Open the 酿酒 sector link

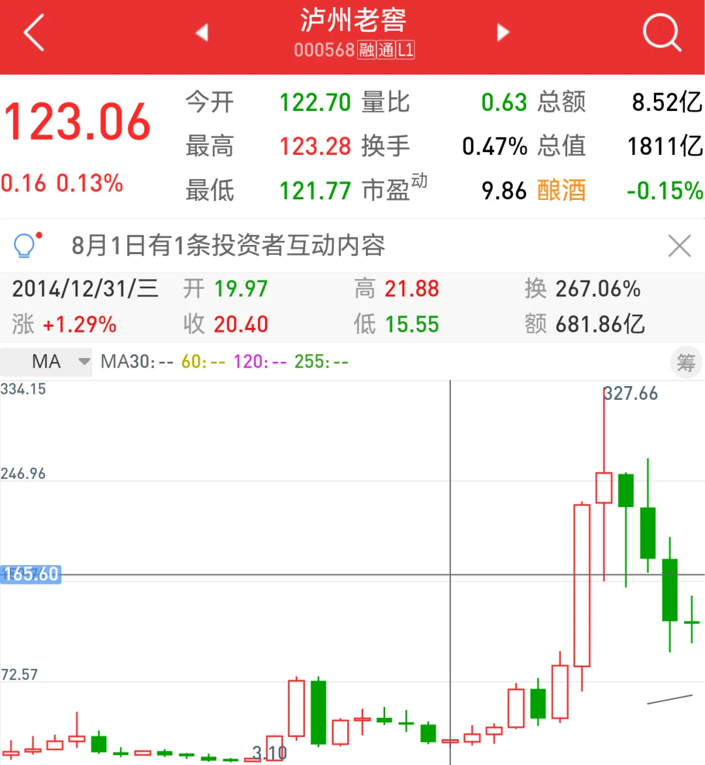click(561, 190)
